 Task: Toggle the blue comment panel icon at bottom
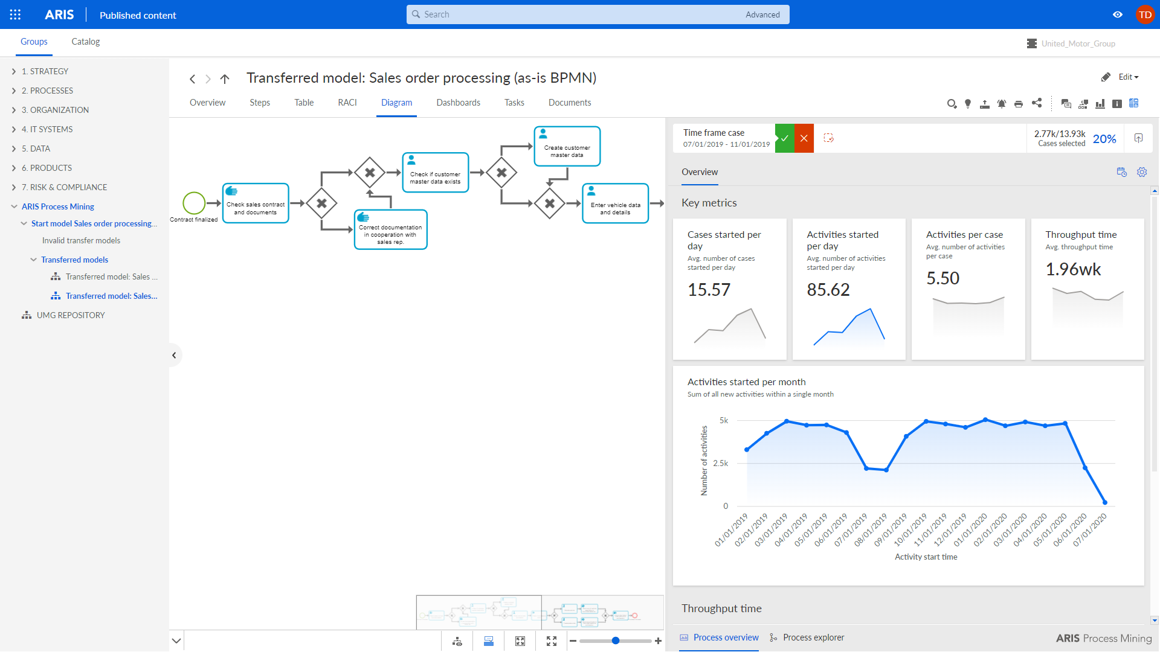[489, 641]
